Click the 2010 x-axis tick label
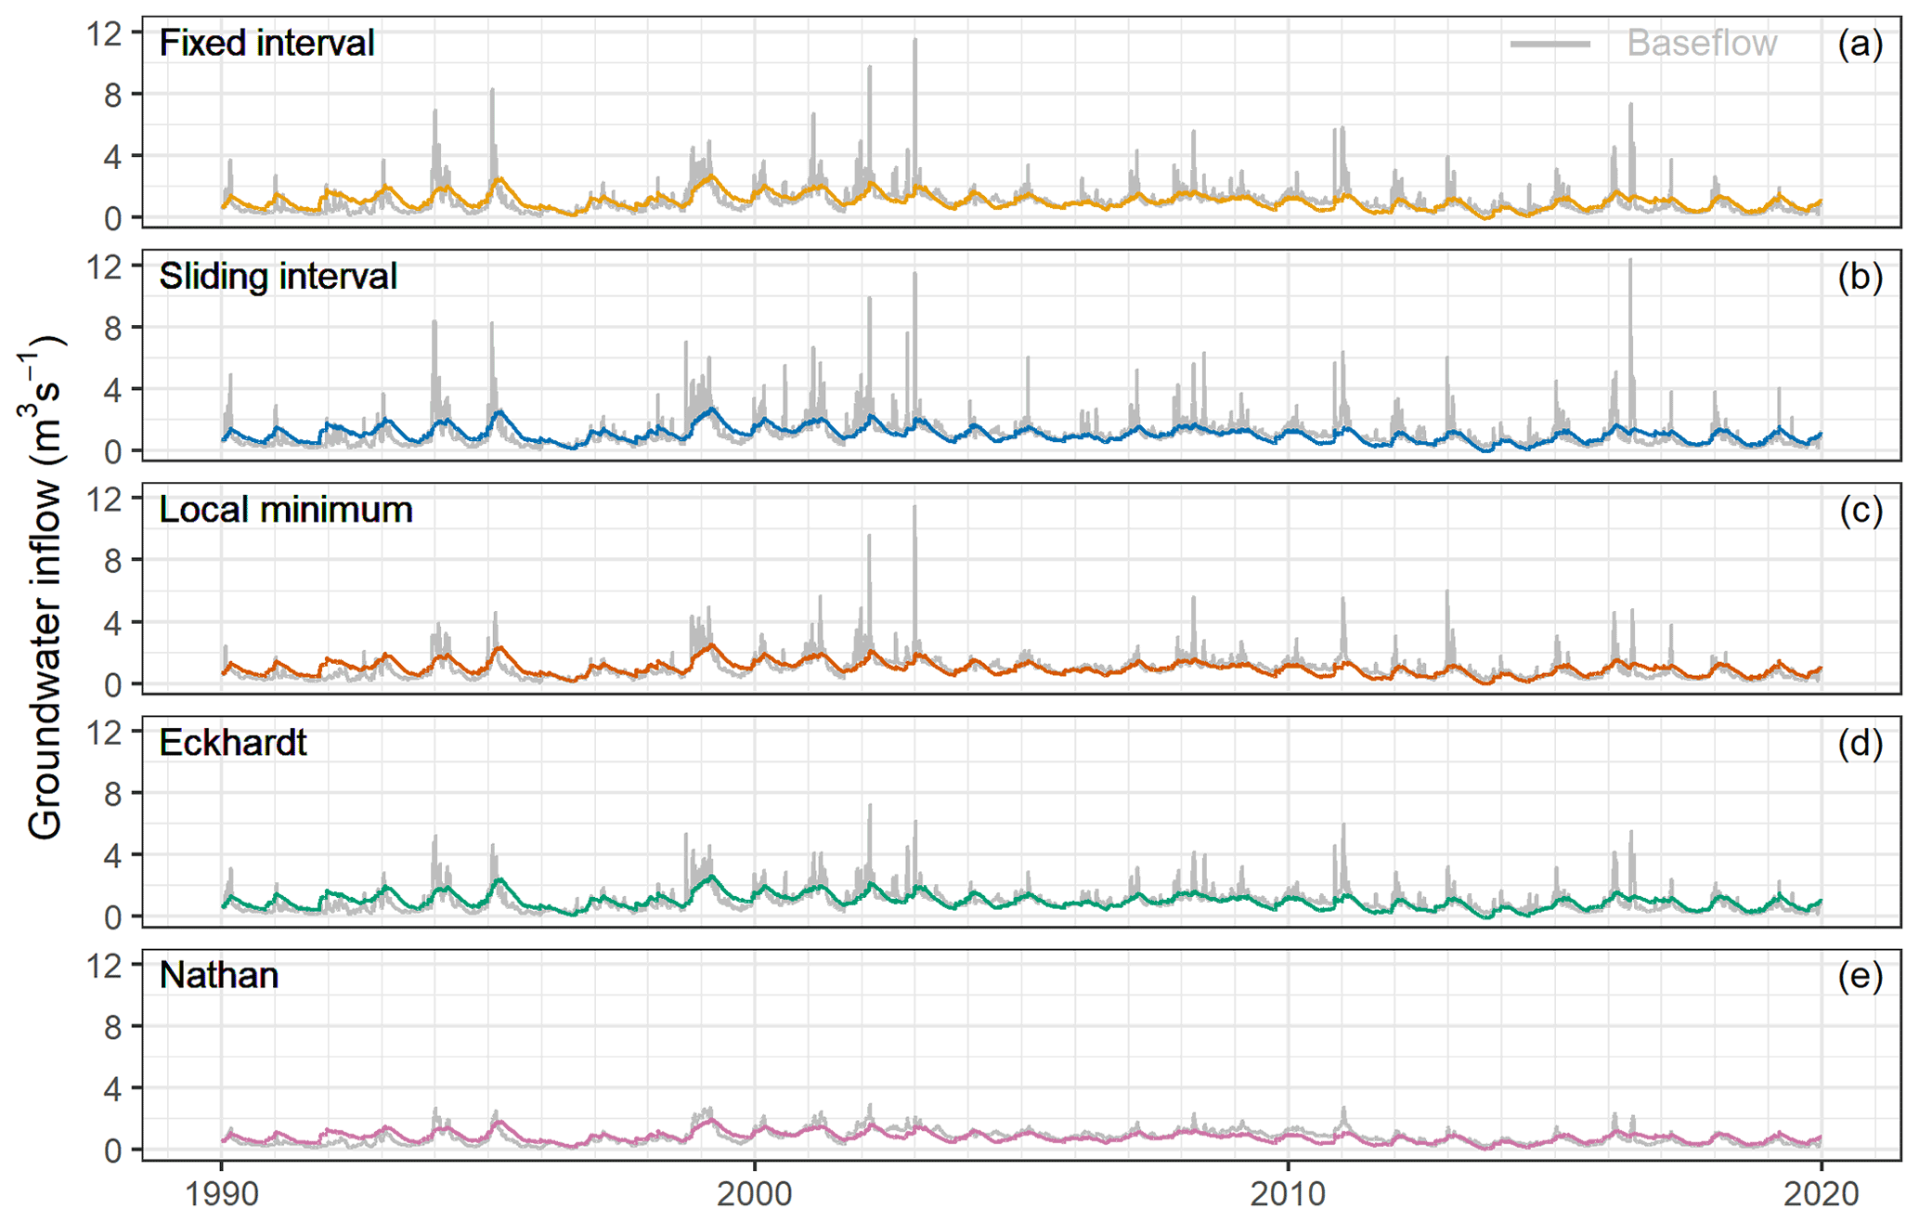The width and height of the screenshot is (1919, 1222). pyautogui.click(x=1288, y=1193)
